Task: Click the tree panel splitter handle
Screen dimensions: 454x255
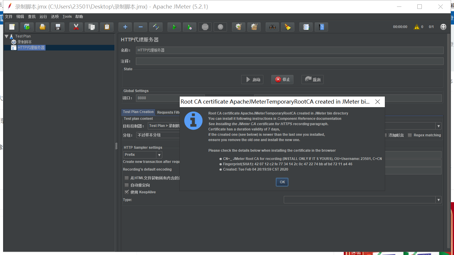Action: (116, 146)
